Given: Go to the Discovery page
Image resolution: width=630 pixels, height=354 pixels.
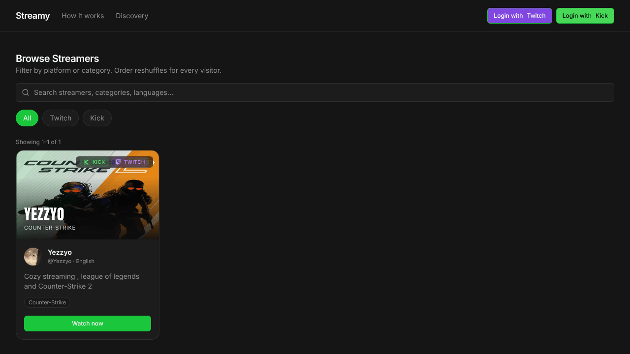Looking at the screenshot, I should click(132, 16).
